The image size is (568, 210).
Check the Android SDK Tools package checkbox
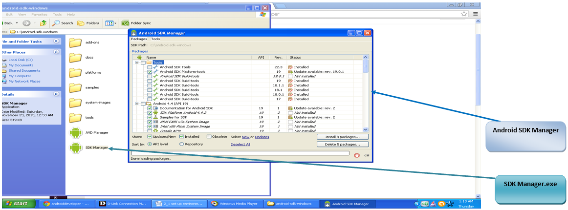coord(150,67)
